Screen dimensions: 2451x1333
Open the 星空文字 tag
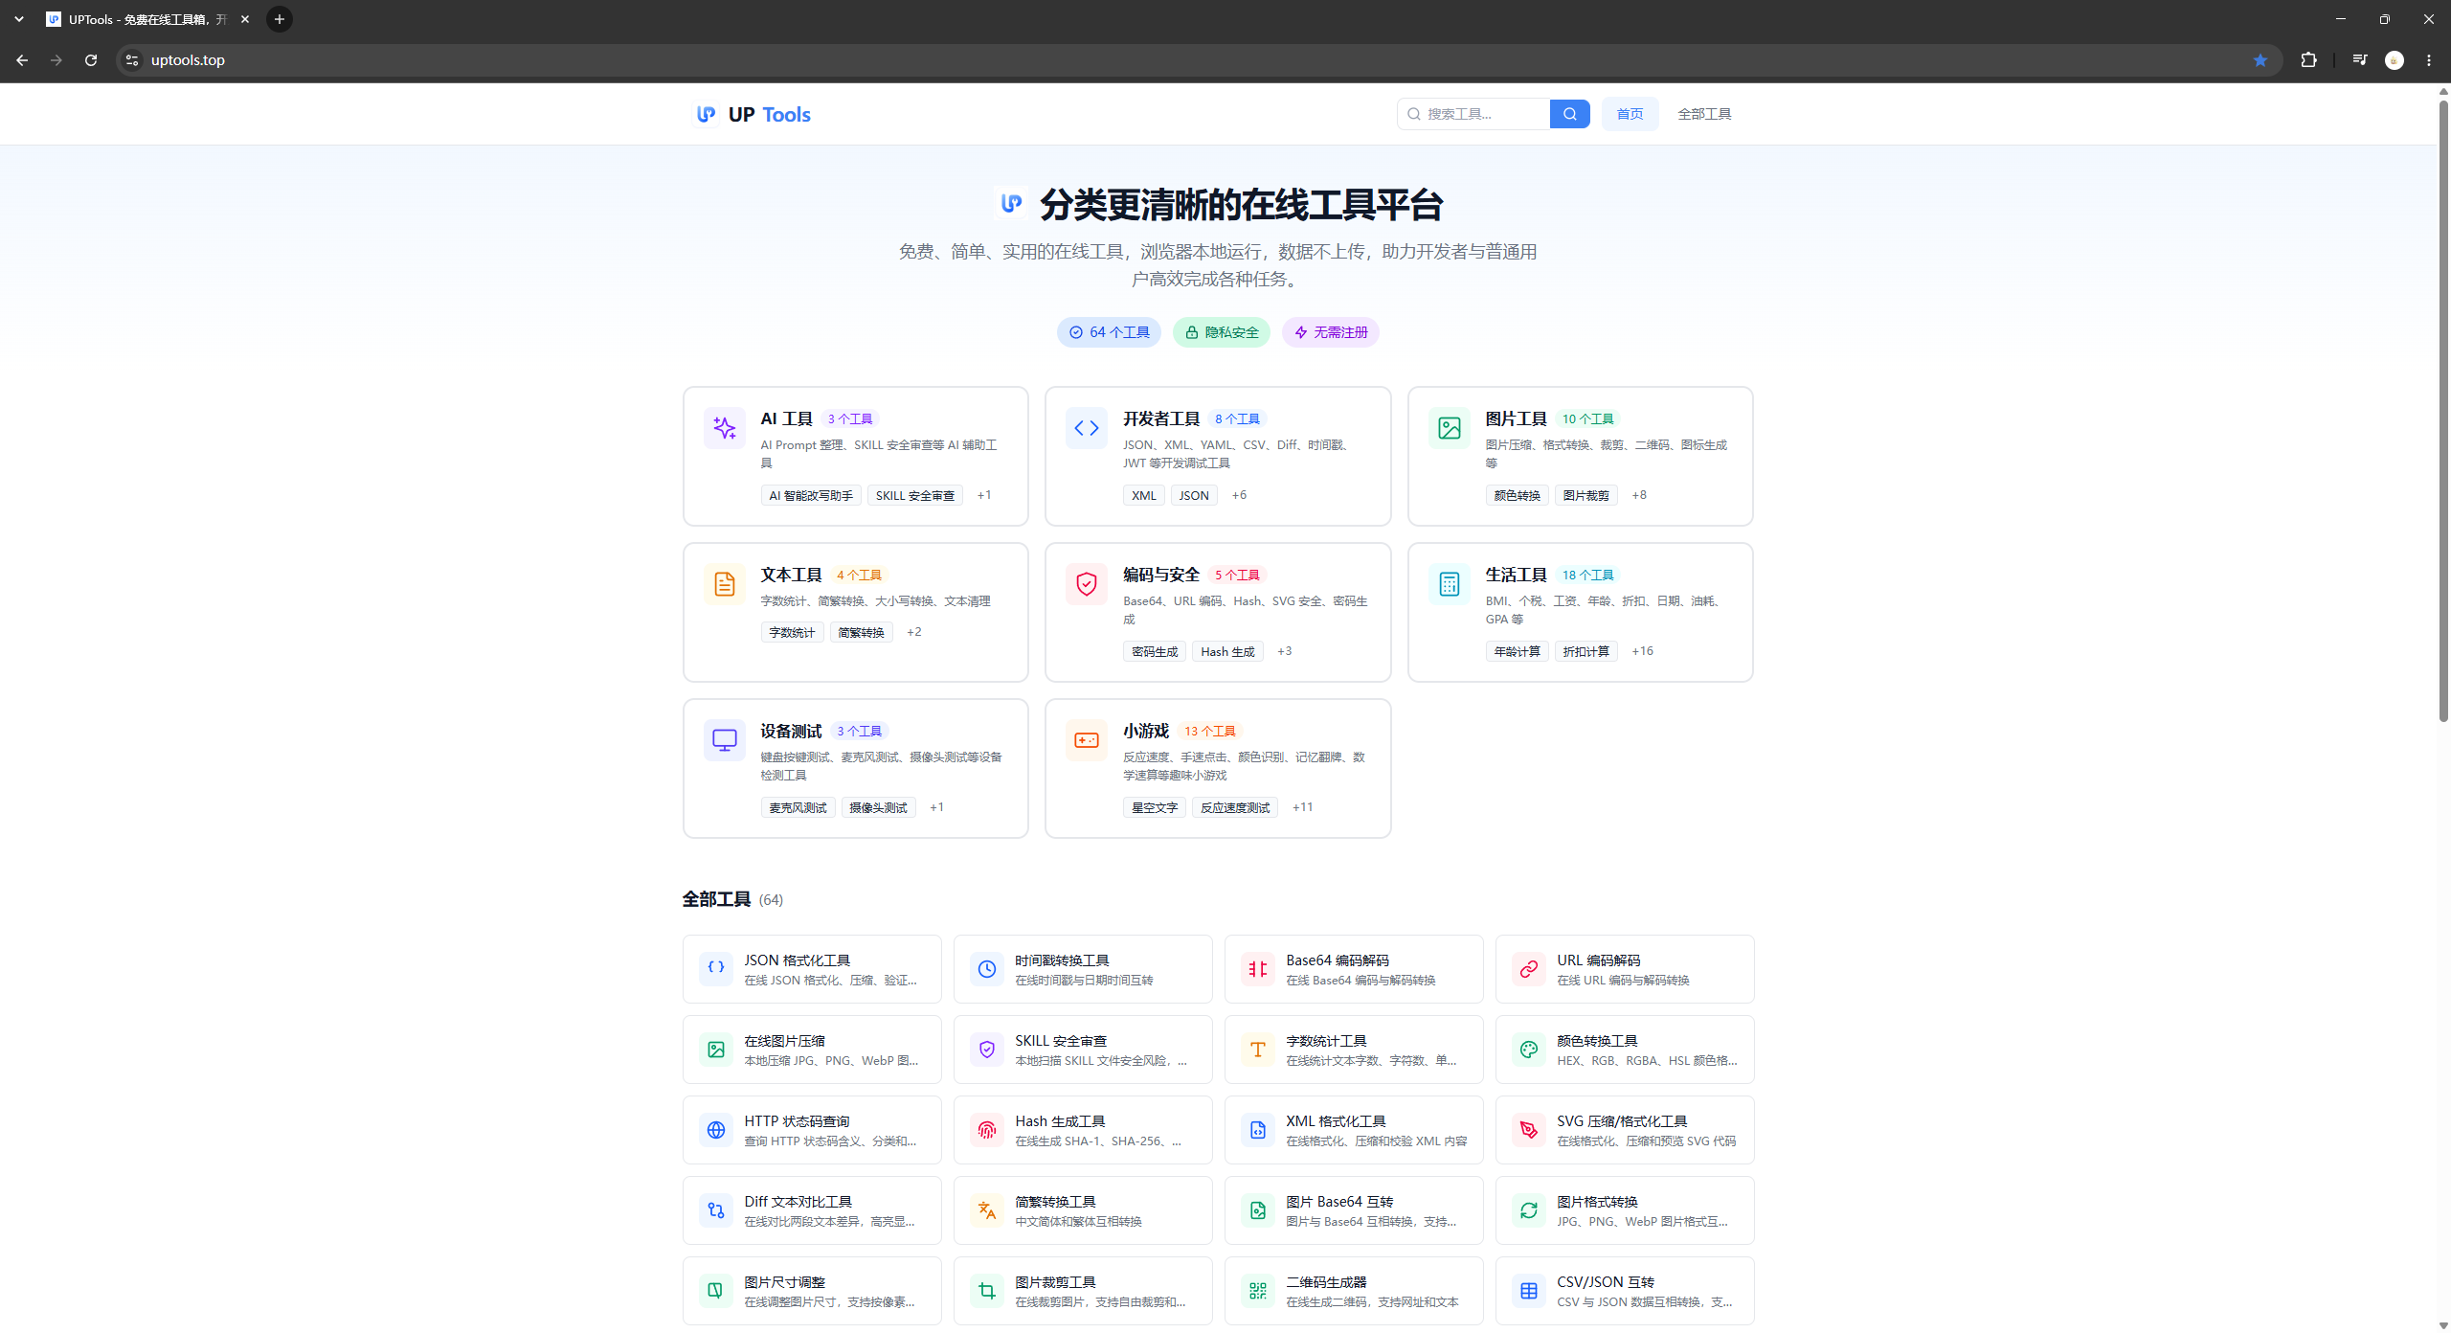1155,807
